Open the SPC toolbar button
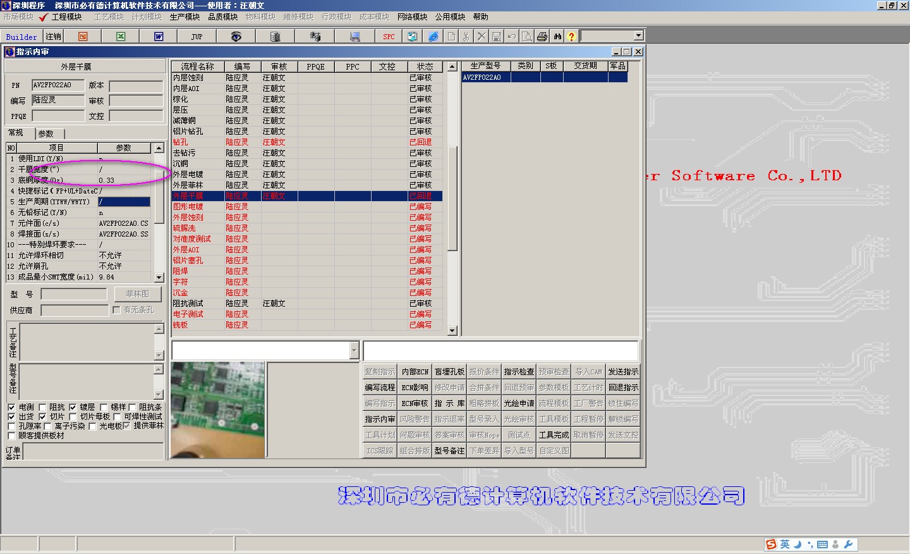The height and width of the screenshot is (554, 910). [389, 37]
